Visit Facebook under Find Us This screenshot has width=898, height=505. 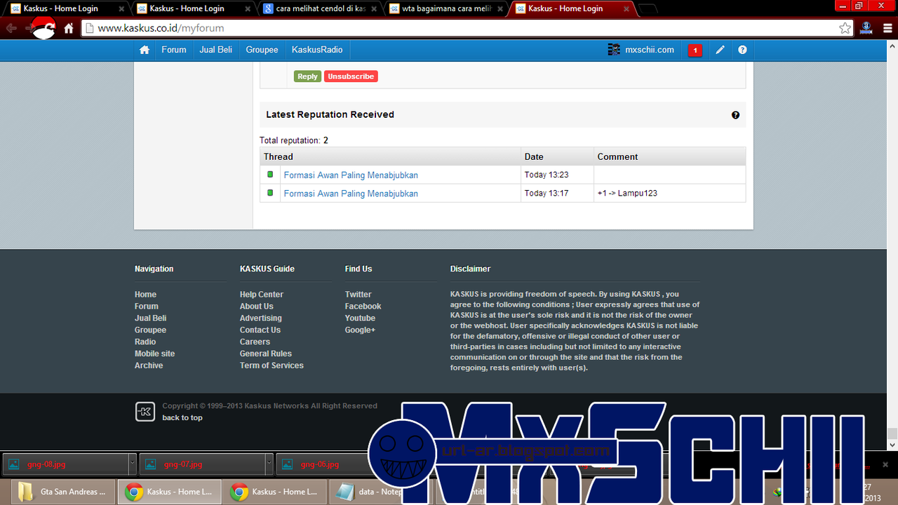363,307
